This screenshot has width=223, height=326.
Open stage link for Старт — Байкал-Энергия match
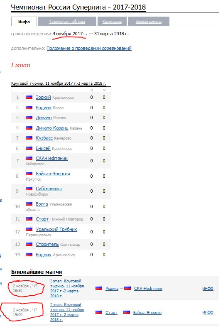point(67,312)
